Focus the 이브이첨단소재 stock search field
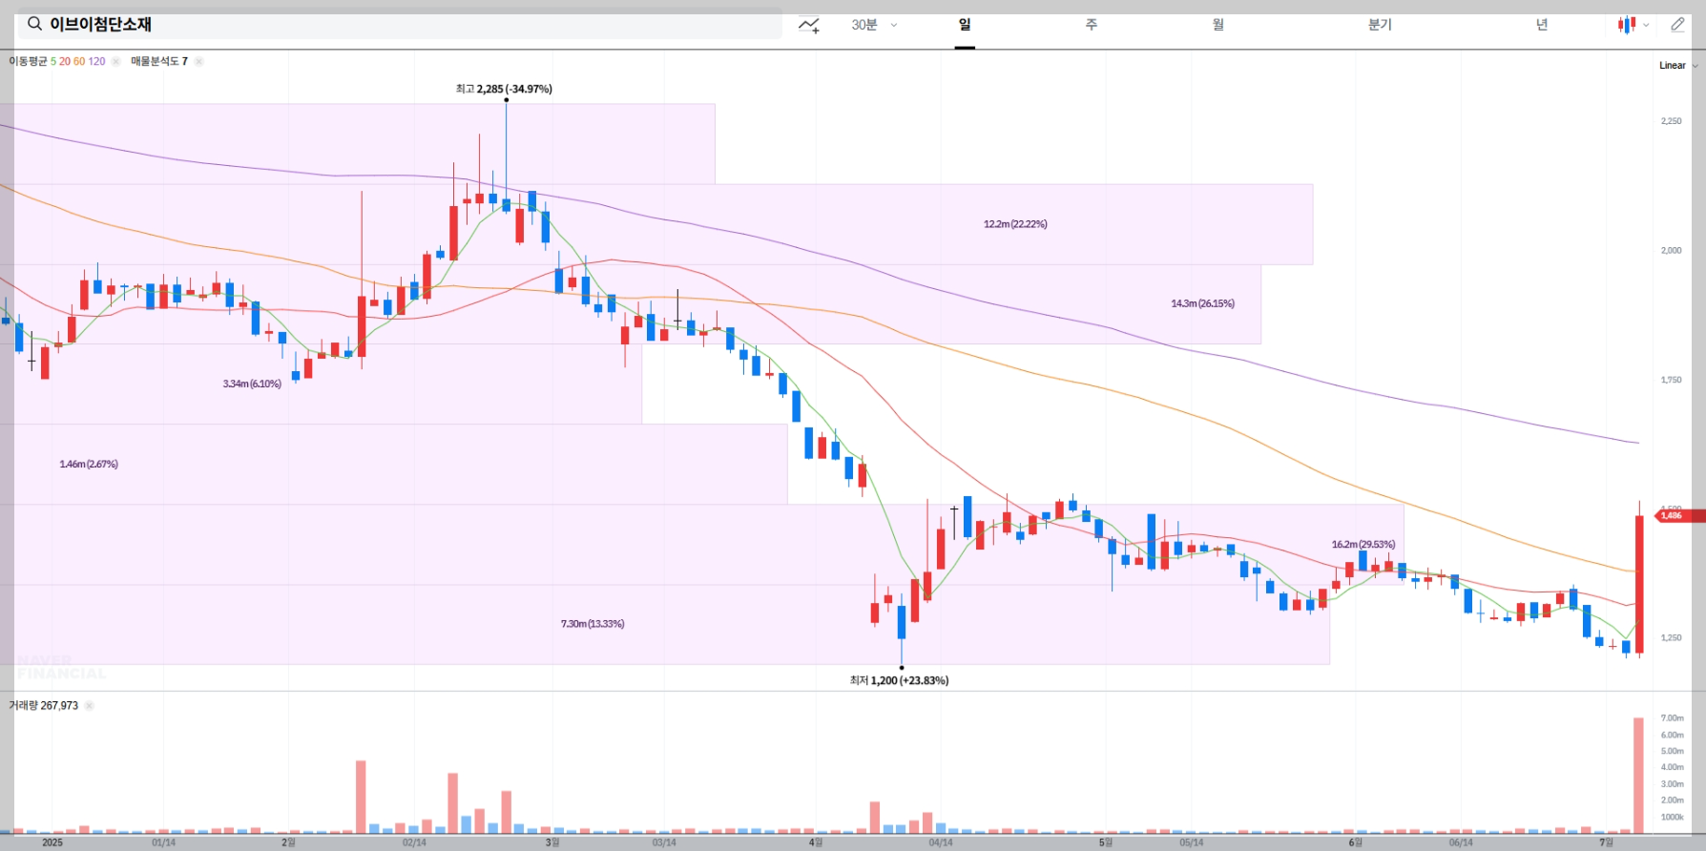Image resolution: width=1706 pixels, height=851 pixels. [x=400, y=25]
